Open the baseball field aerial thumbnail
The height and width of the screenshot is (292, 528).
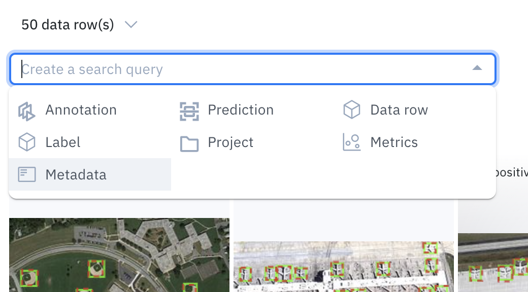119,255
